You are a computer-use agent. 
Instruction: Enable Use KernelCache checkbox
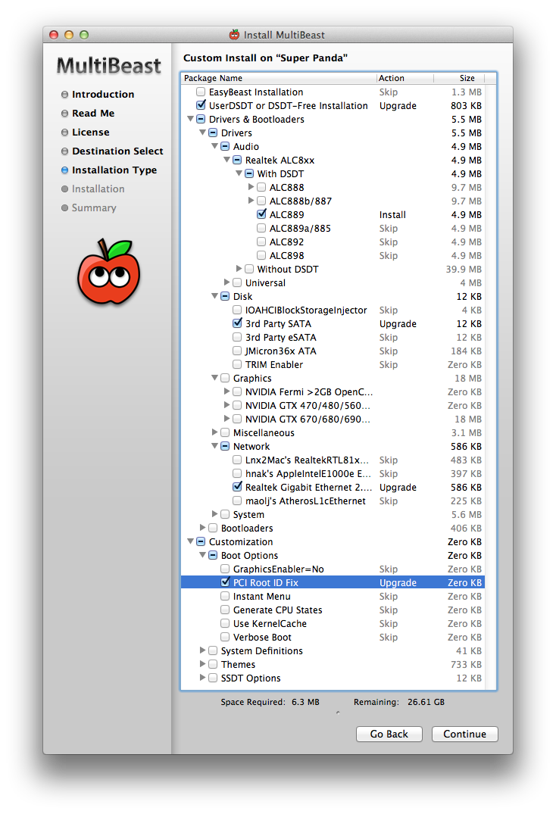pos(225,623)
